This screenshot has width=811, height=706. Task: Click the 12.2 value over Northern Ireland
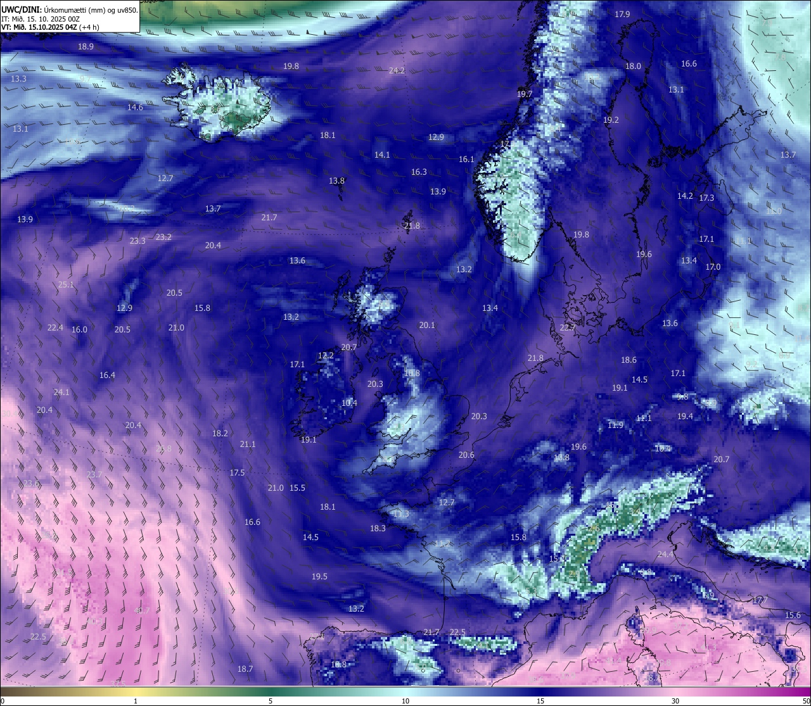point(326,355)
